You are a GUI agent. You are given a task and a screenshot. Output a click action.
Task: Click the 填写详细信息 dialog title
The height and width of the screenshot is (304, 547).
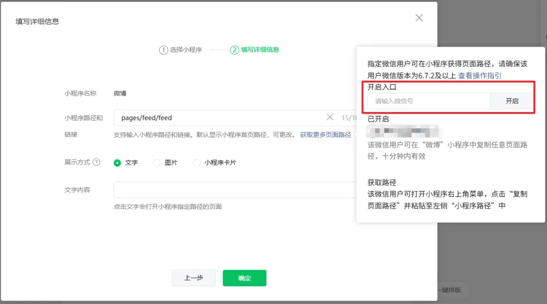pyautogui.click(x=37, y=21)
